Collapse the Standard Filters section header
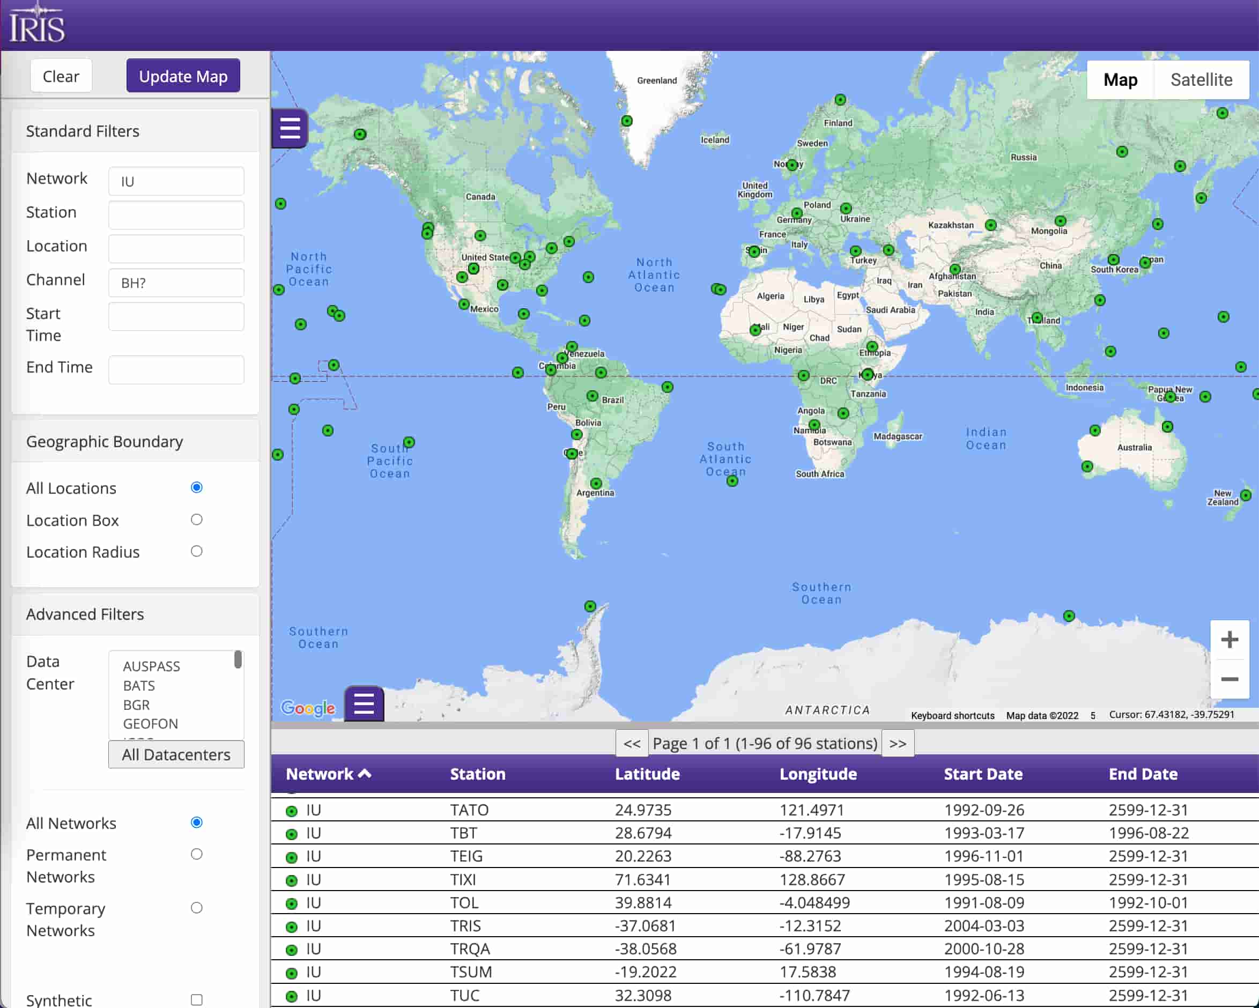This screenshot has height=1008, width=1259. tap(135, 131)
